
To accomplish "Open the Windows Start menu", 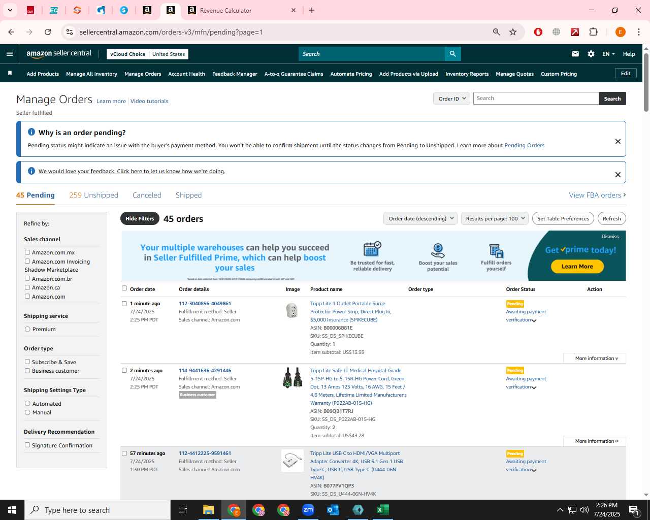I will pos(12,510).
